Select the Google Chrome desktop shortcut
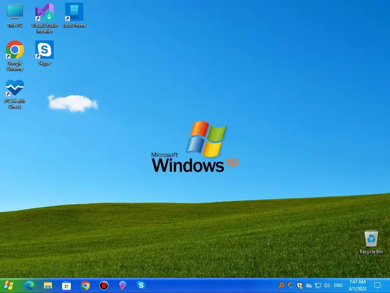Screen dimensions: 390x293 (15, 56)
